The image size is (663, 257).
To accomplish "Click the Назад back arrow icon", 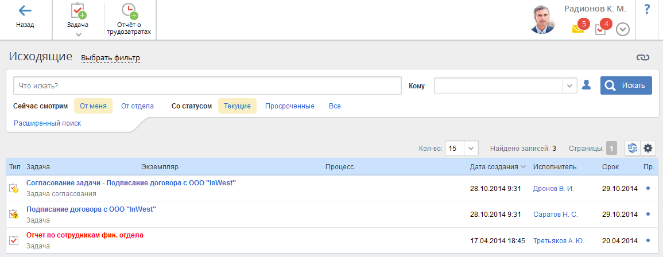I will (25, 11).
